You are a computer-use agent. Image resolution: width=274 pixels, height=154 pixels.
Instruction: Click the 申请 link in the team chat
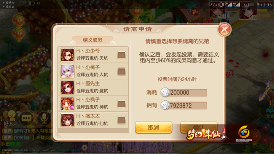[15, 144]
